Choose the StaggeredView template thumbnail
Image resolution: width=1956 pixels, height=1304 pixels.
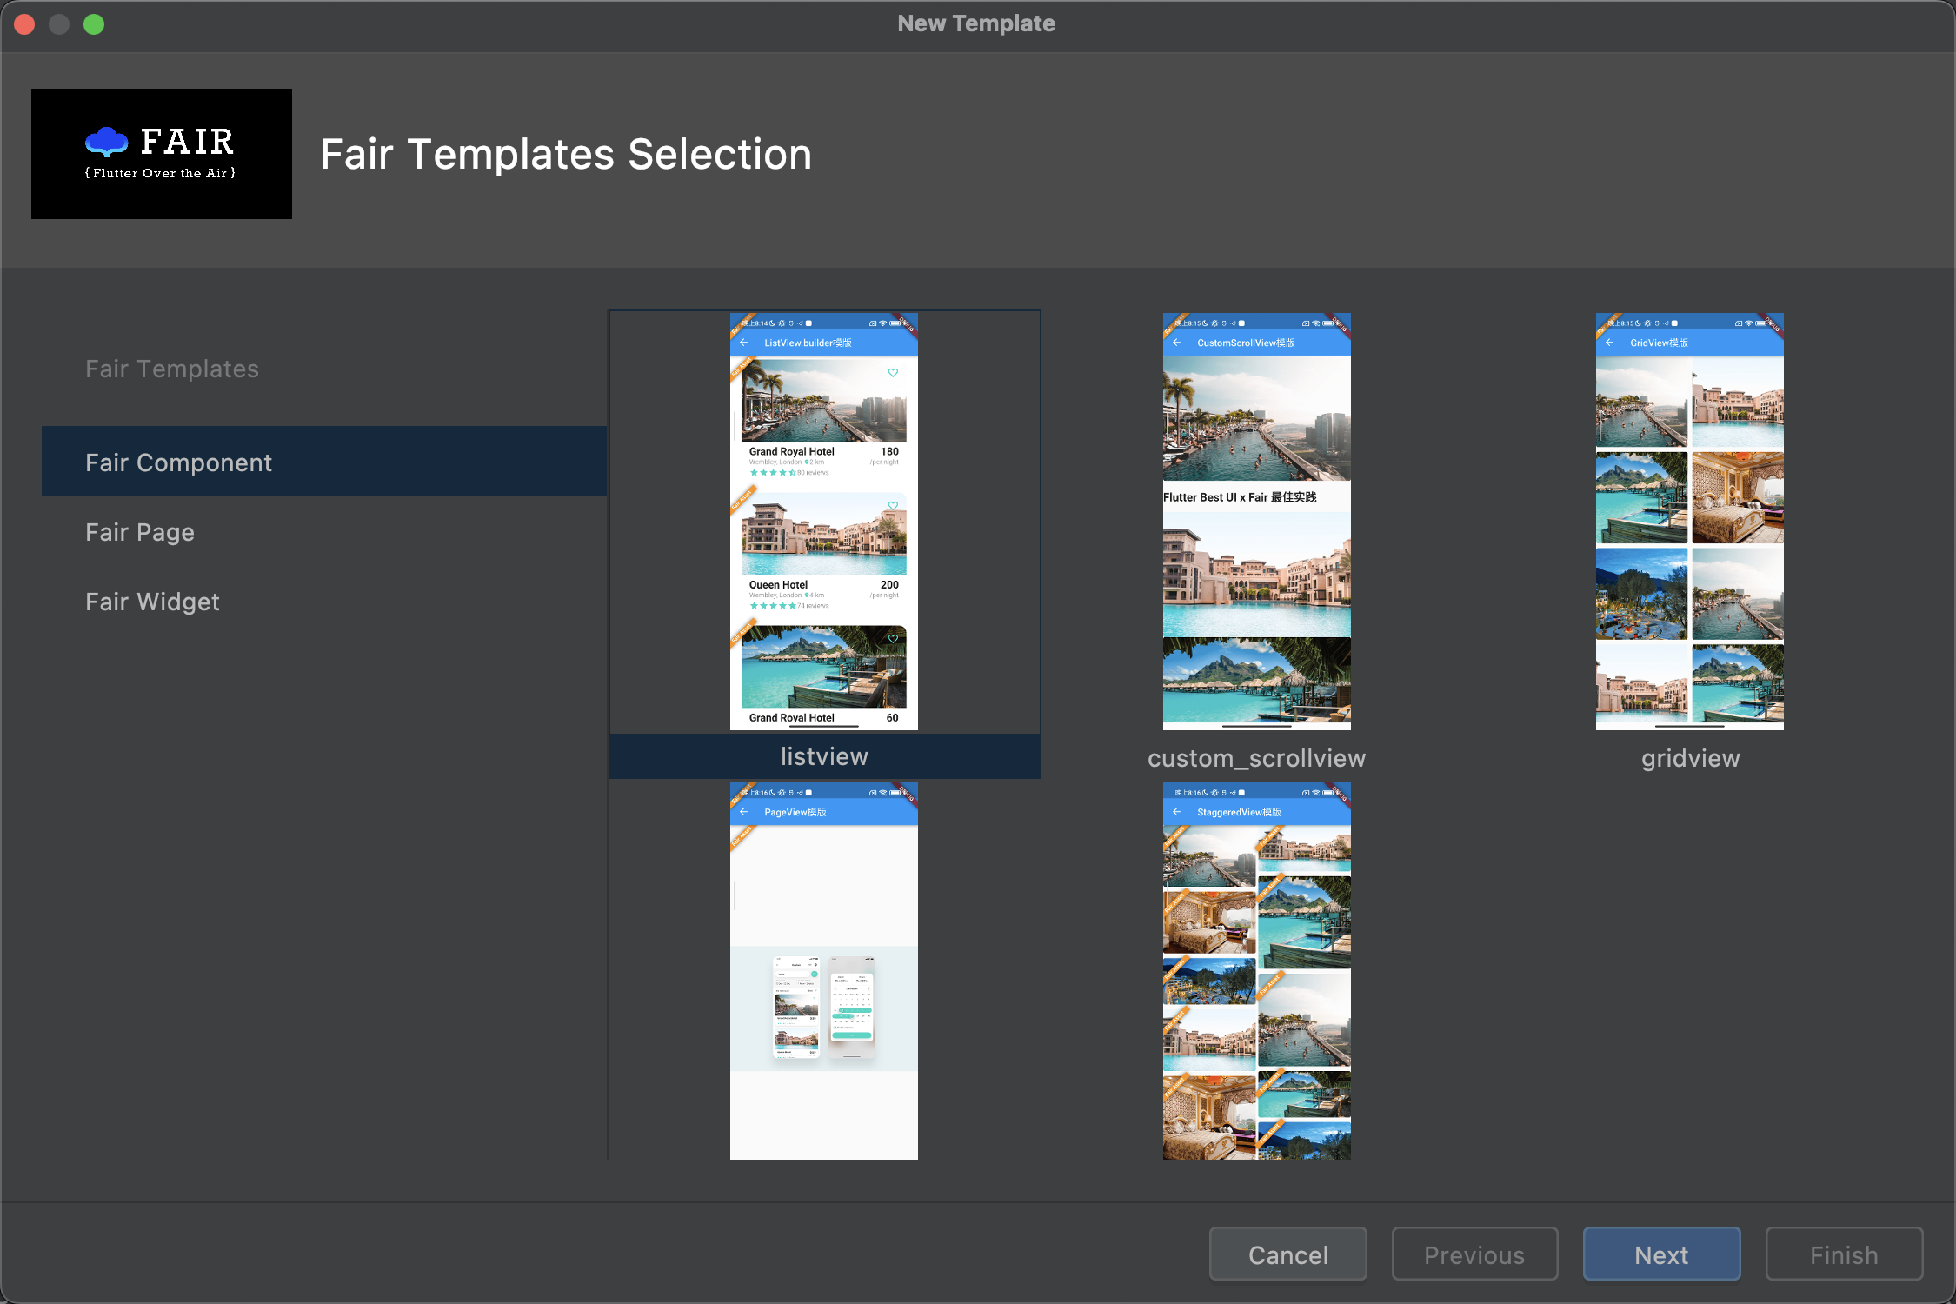click(x=1256, y=970)
